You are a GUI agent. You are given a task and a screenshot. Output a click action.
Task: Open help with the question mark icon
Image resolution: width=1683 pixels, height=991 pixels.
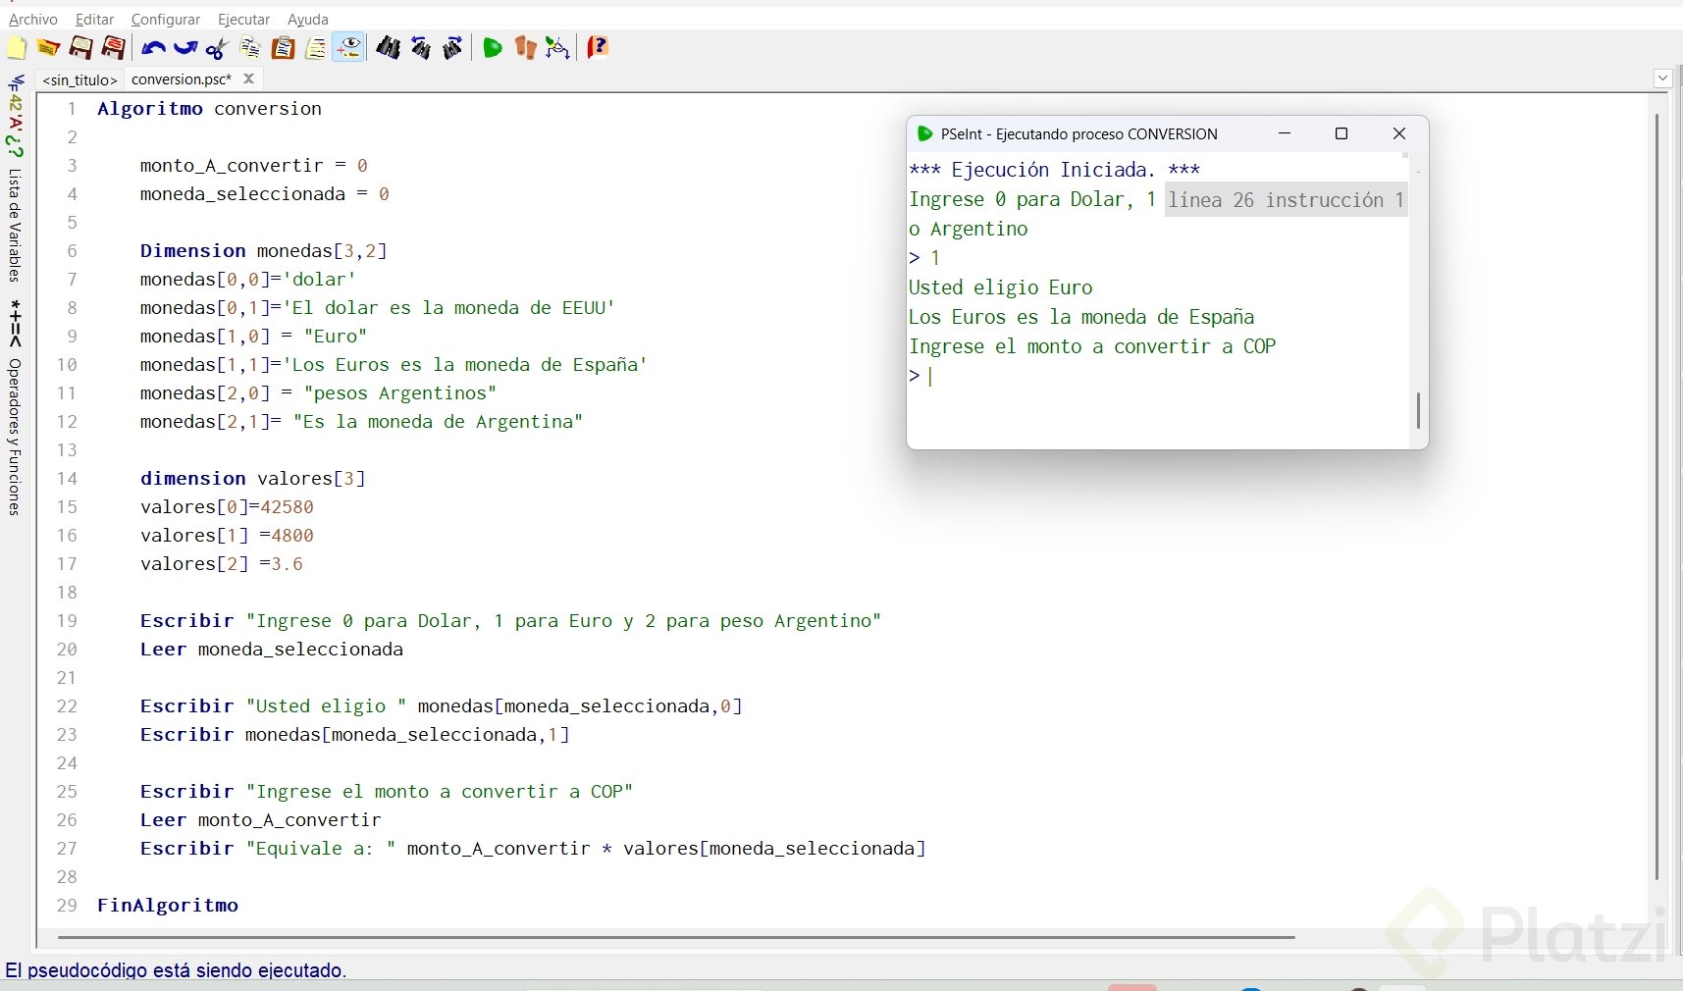(x=598, y=48)
